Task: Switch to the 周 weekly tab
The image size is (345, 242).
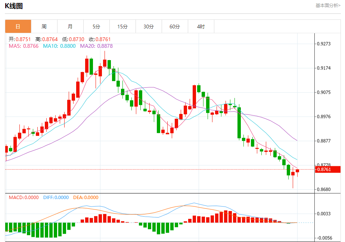Action: pyautogui.click(x=44, y=27)
